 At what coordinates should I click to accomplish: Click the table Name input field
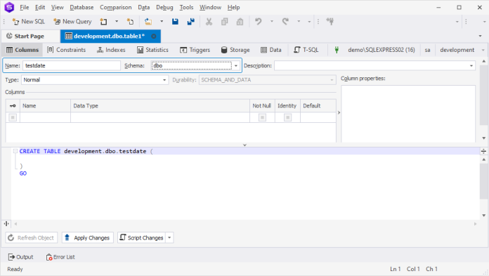click(x=72, y=66)
